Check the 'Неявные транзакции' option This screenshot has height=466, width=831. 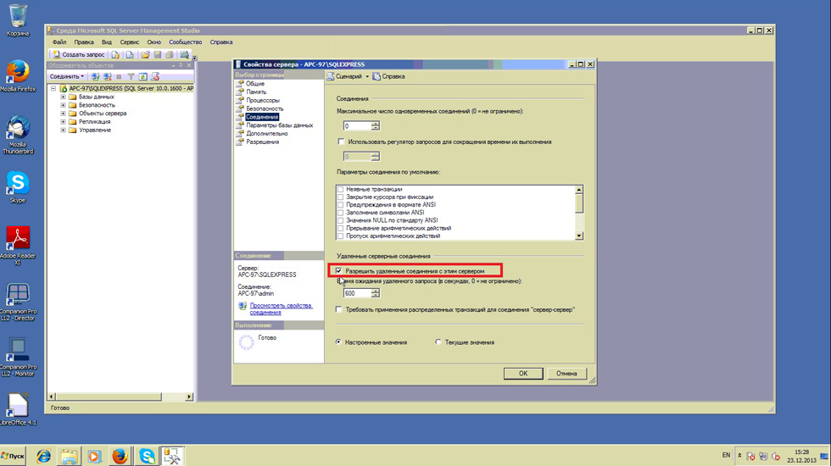(341, 189)
